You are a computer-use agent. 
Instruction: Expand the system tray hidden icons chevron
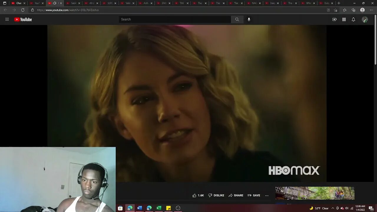tap(333, 208)
